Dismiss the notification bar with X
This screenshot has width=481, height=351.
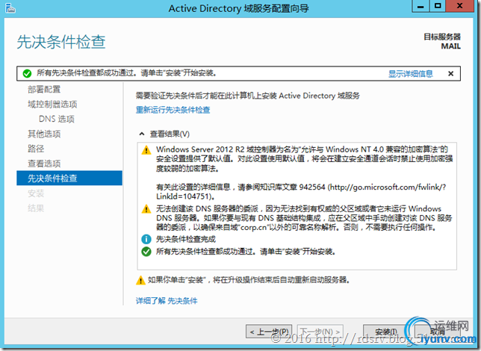click(x=450, y=74)
